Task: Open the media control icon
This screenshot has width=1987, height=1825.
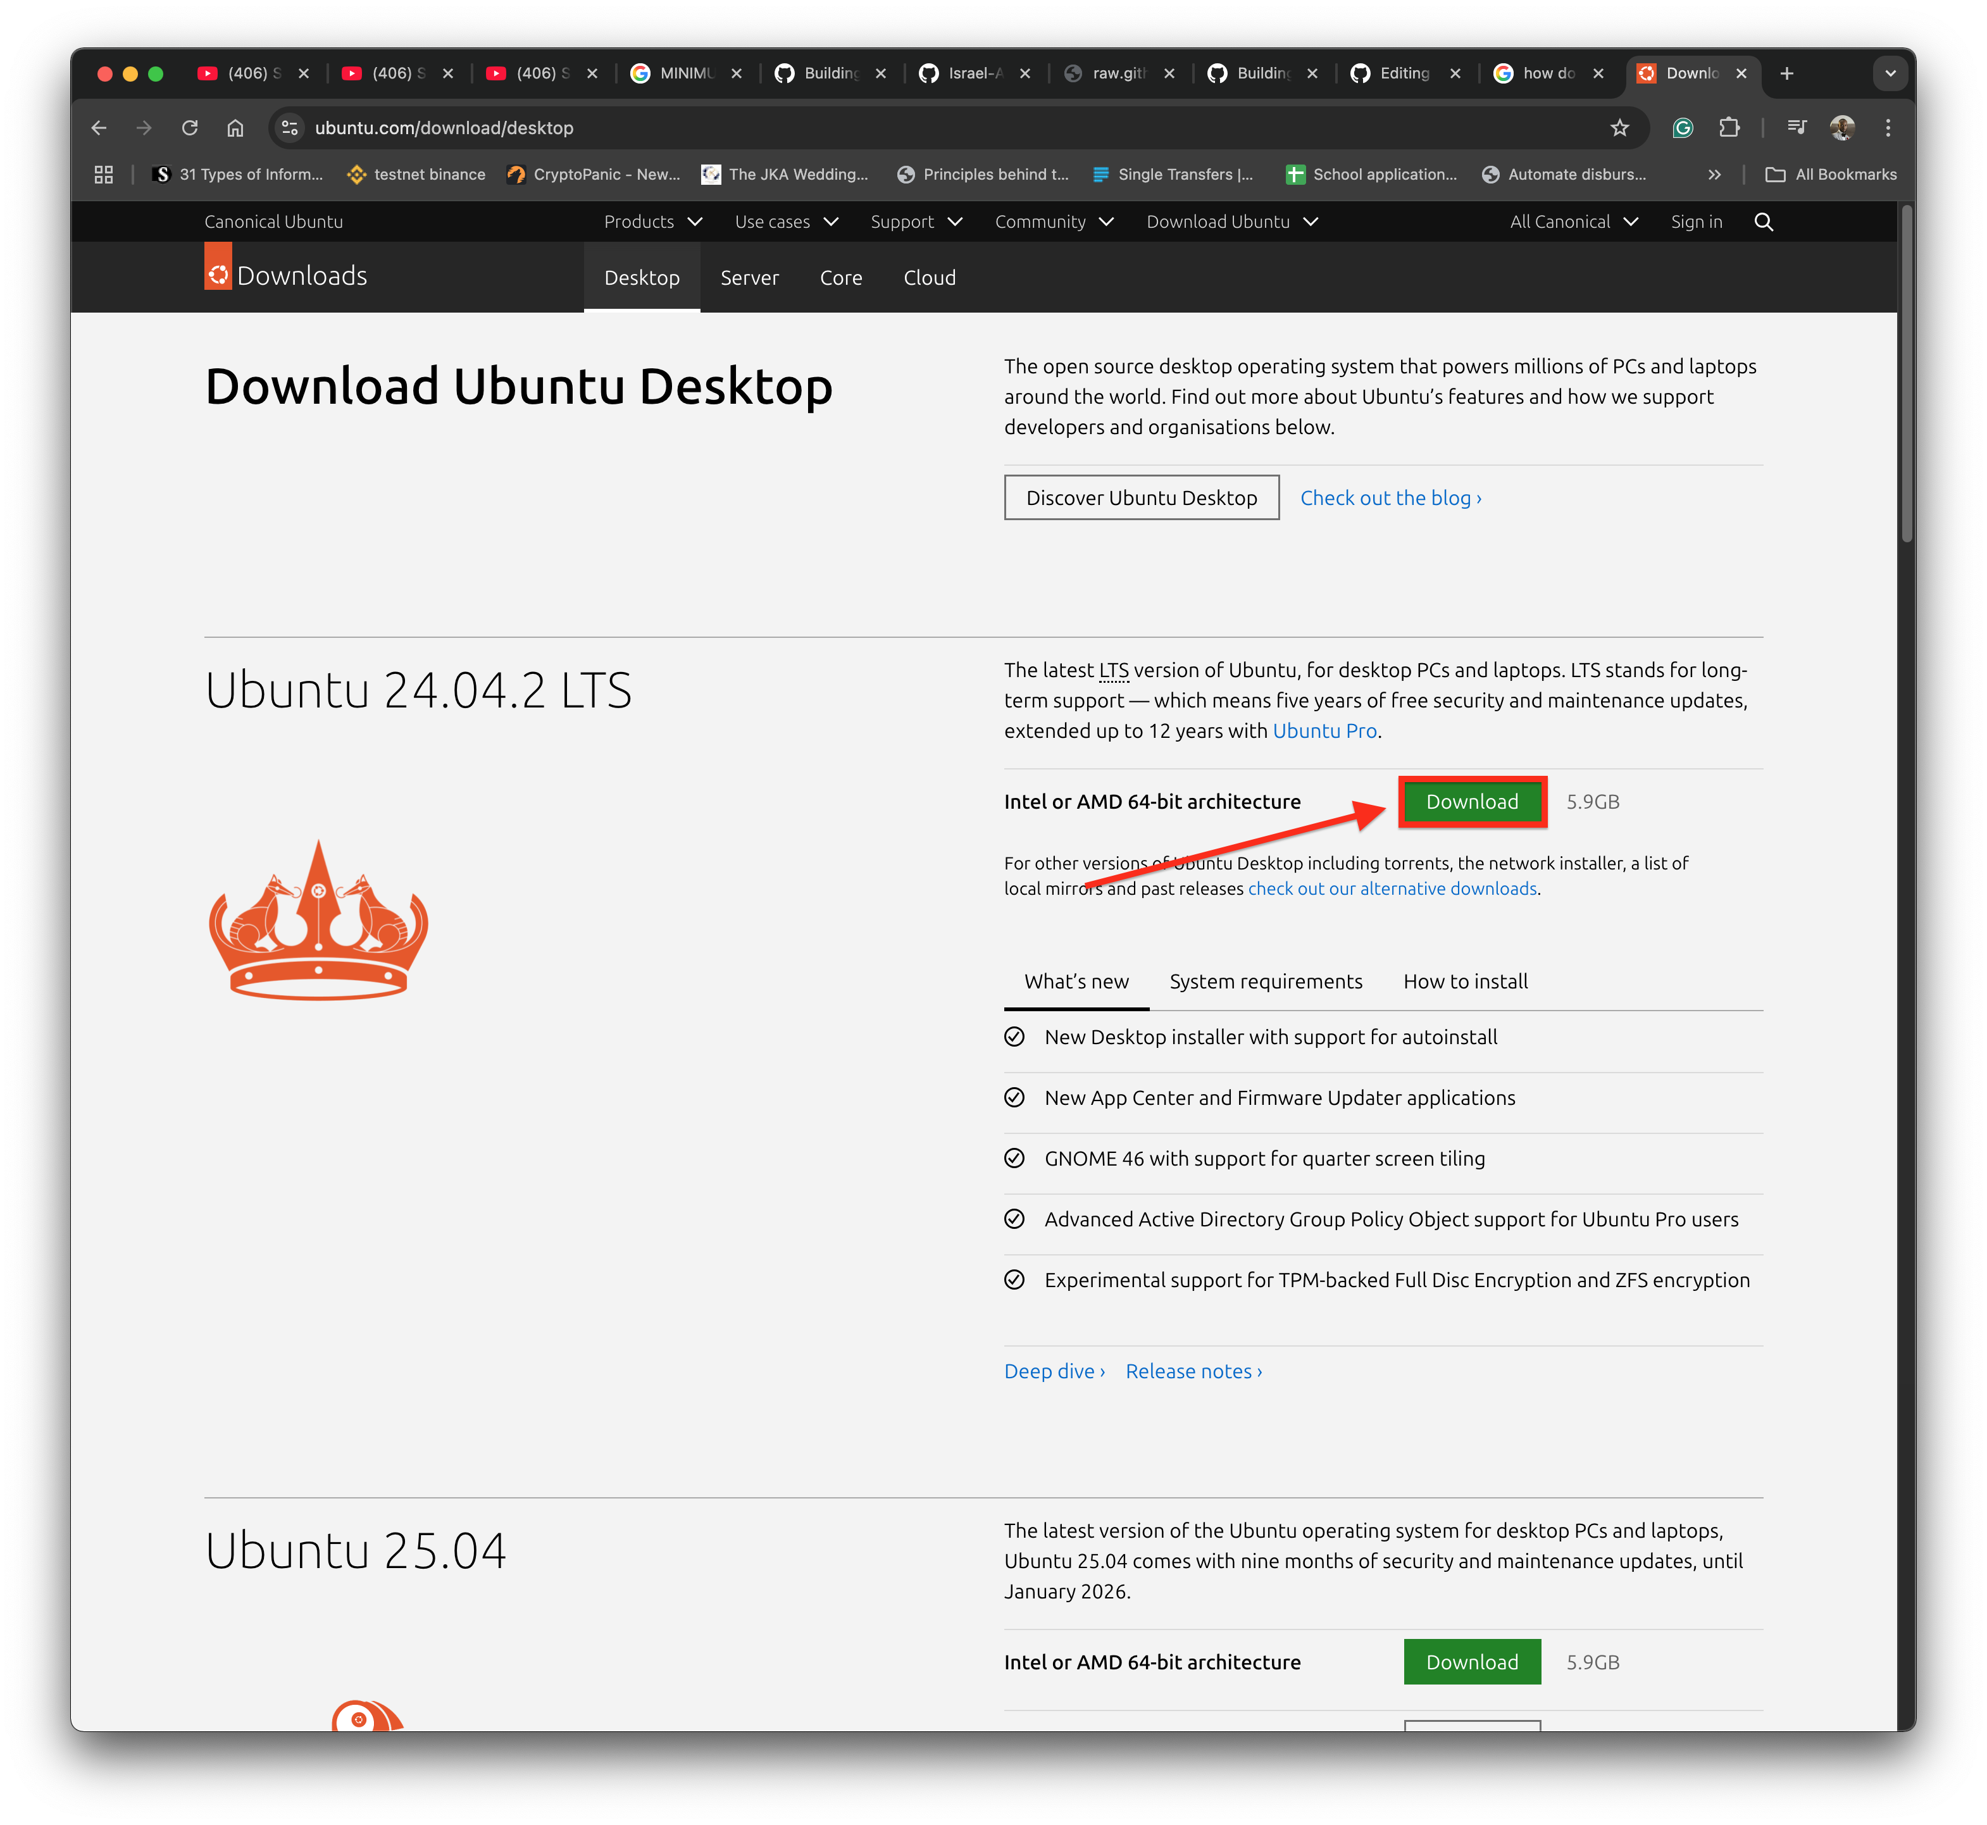Action: pyautogui.click(x=1797, y=127)
